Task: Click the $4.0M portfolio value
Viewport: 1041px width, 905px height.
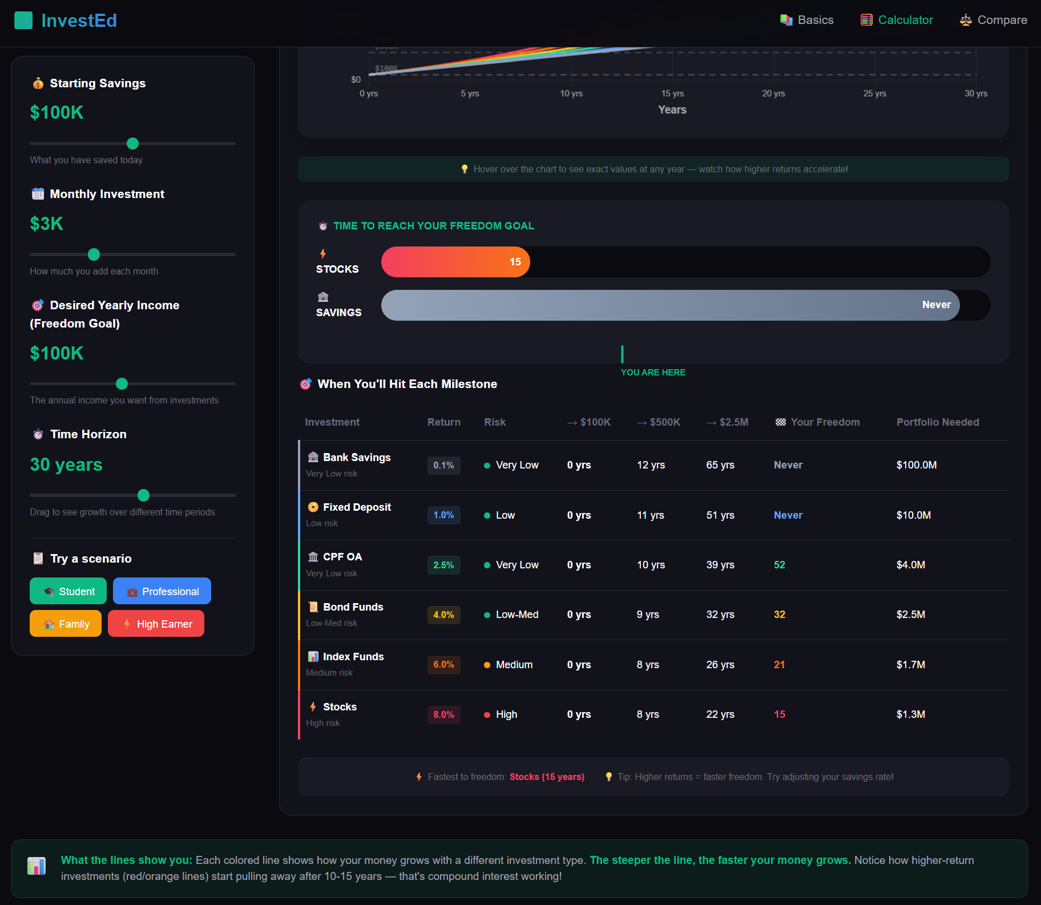Action: click(911, 565)
